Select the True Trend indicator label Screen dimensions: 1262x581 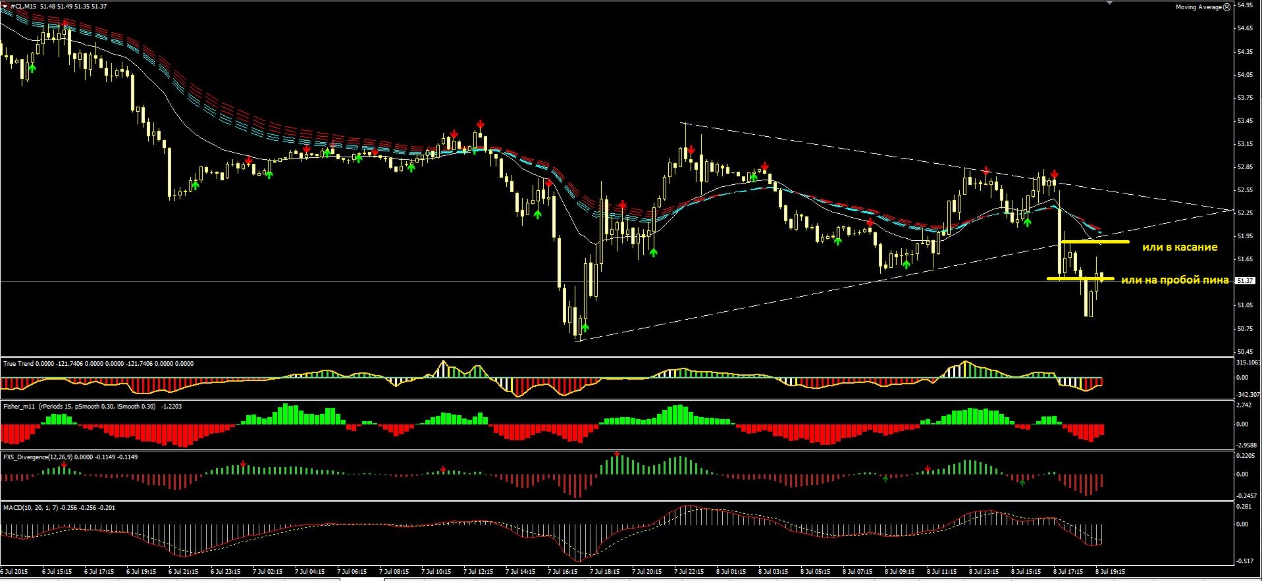(18, 363)
